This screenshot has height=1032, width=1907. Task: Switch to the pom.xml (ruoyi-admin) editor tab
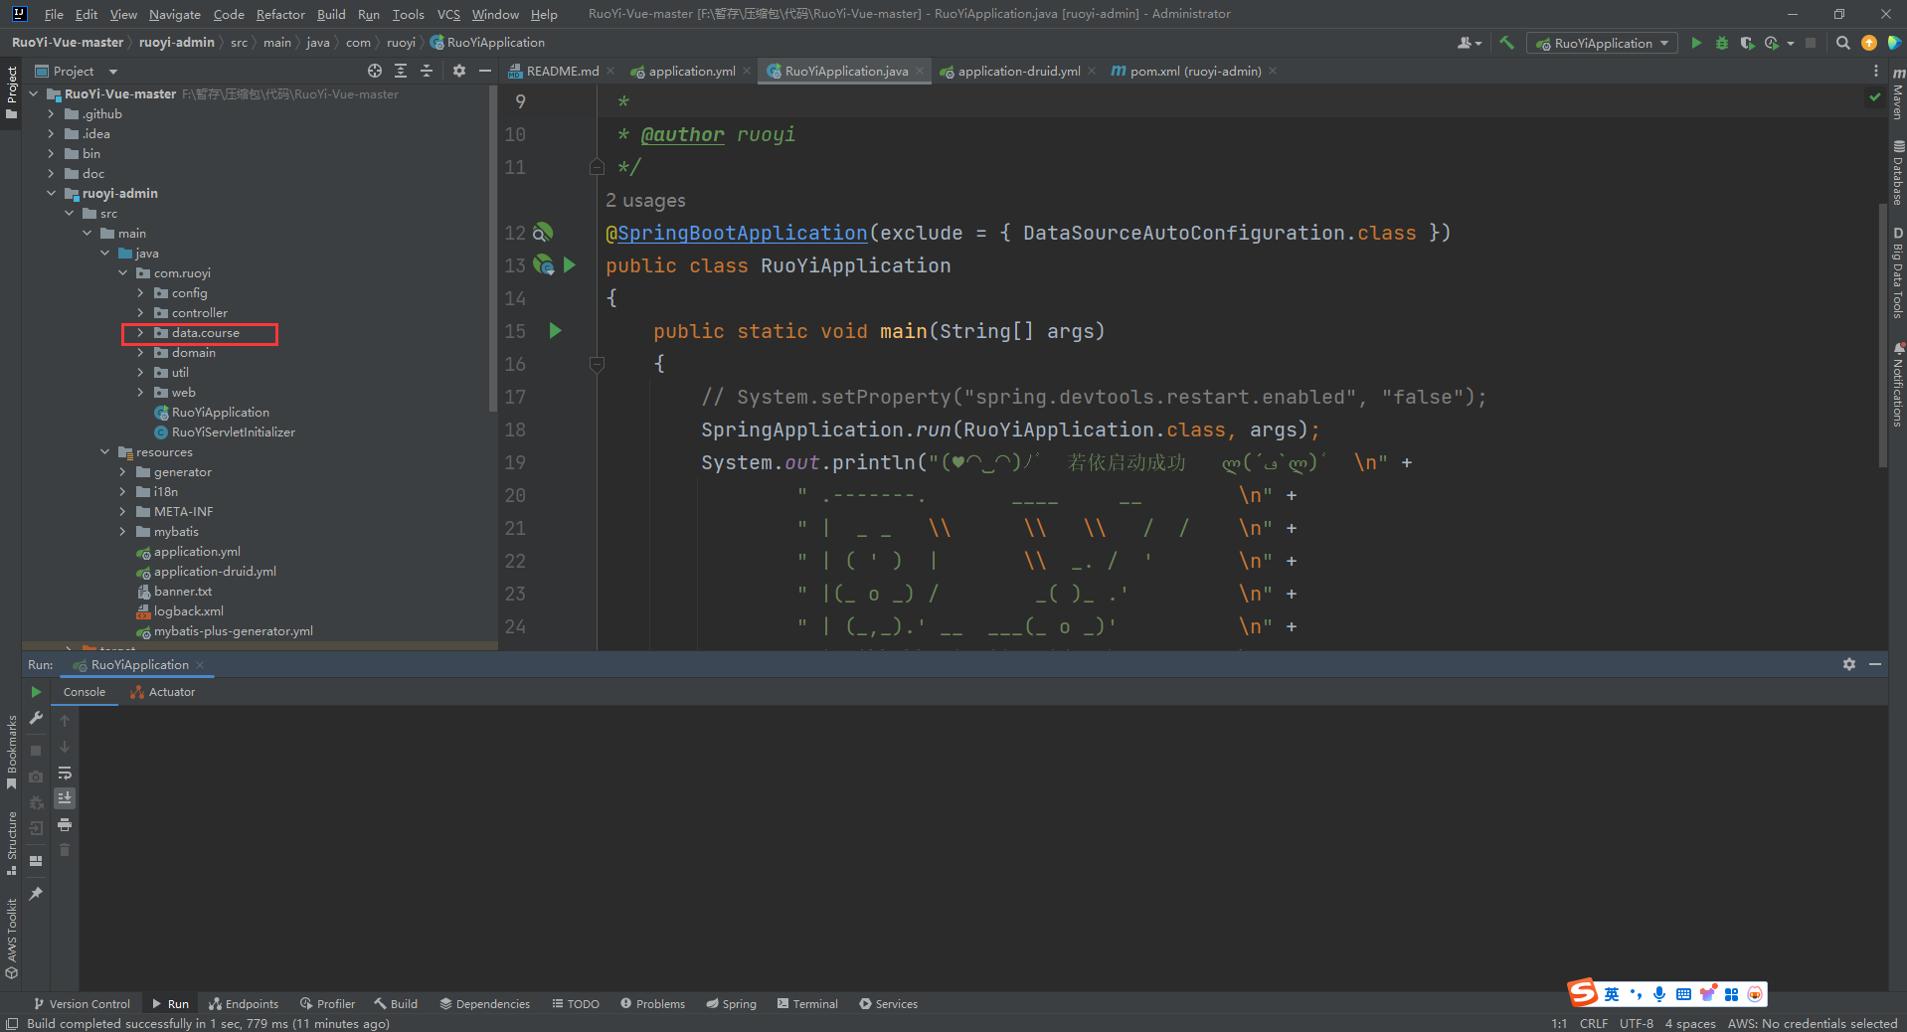1194,71
